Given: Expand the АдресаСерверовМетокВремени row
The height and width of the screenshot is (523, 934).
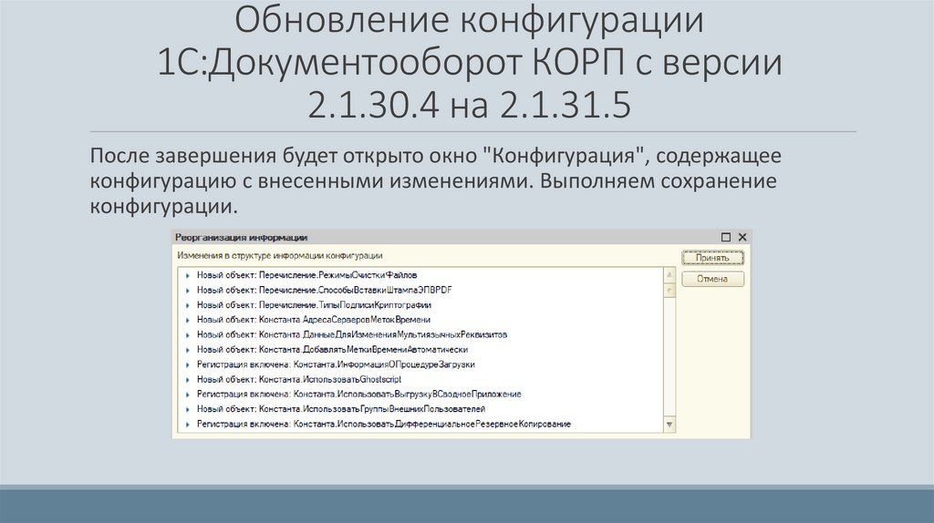Looking at the screenshot, I should pos(188,320).
